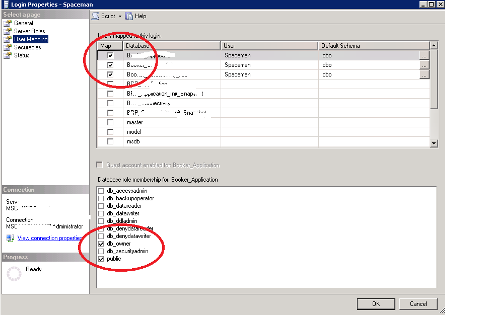Click the dbo schema cell in first row
Screen dimensions: 490x315
point(369,55)
